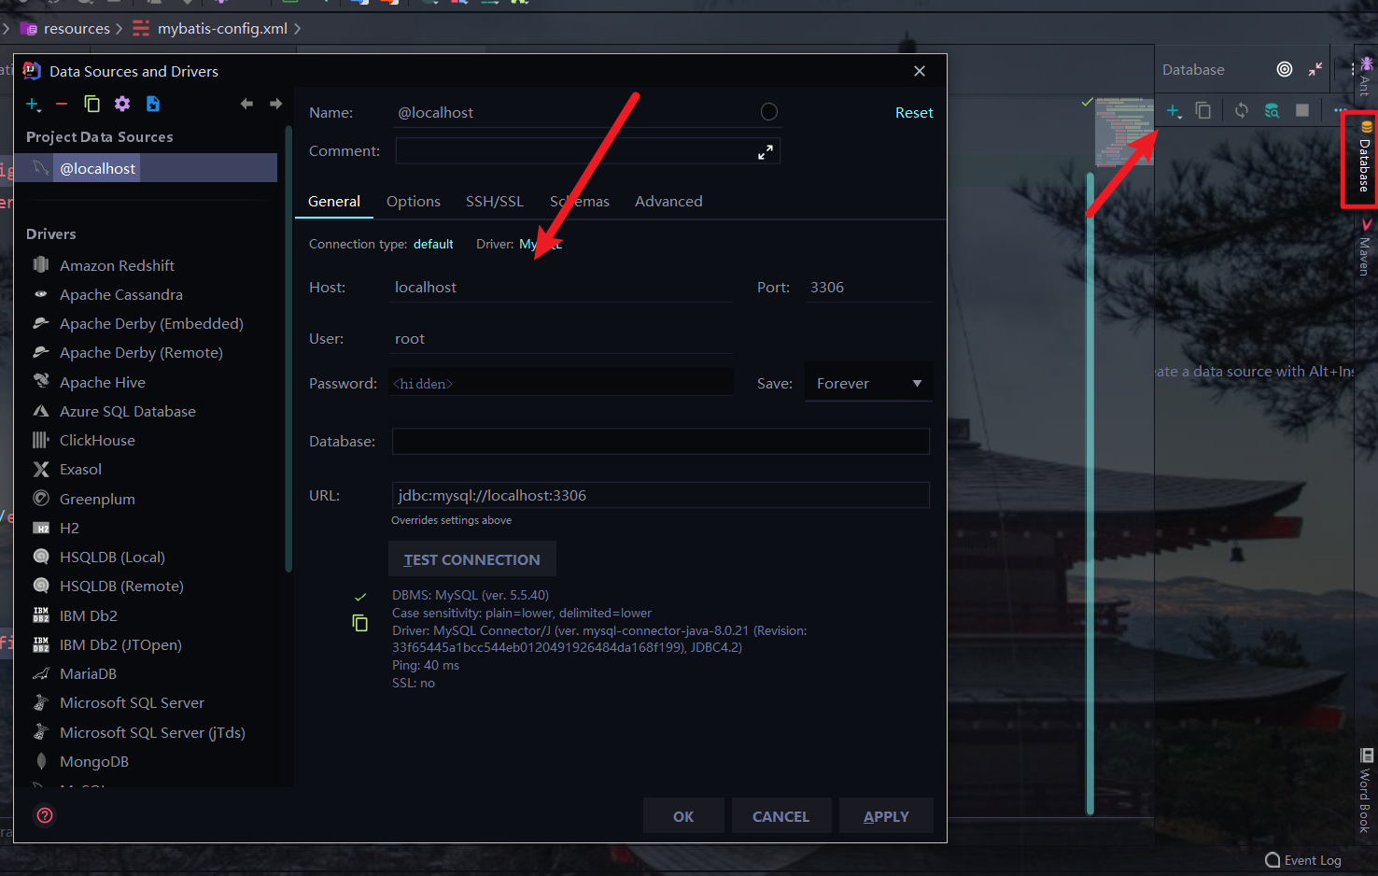
Task: Click resources folder in breadcrumb
Action: 77,28
